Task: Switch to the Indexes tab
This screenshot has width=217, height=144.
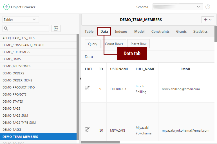Action: [121, 32]
